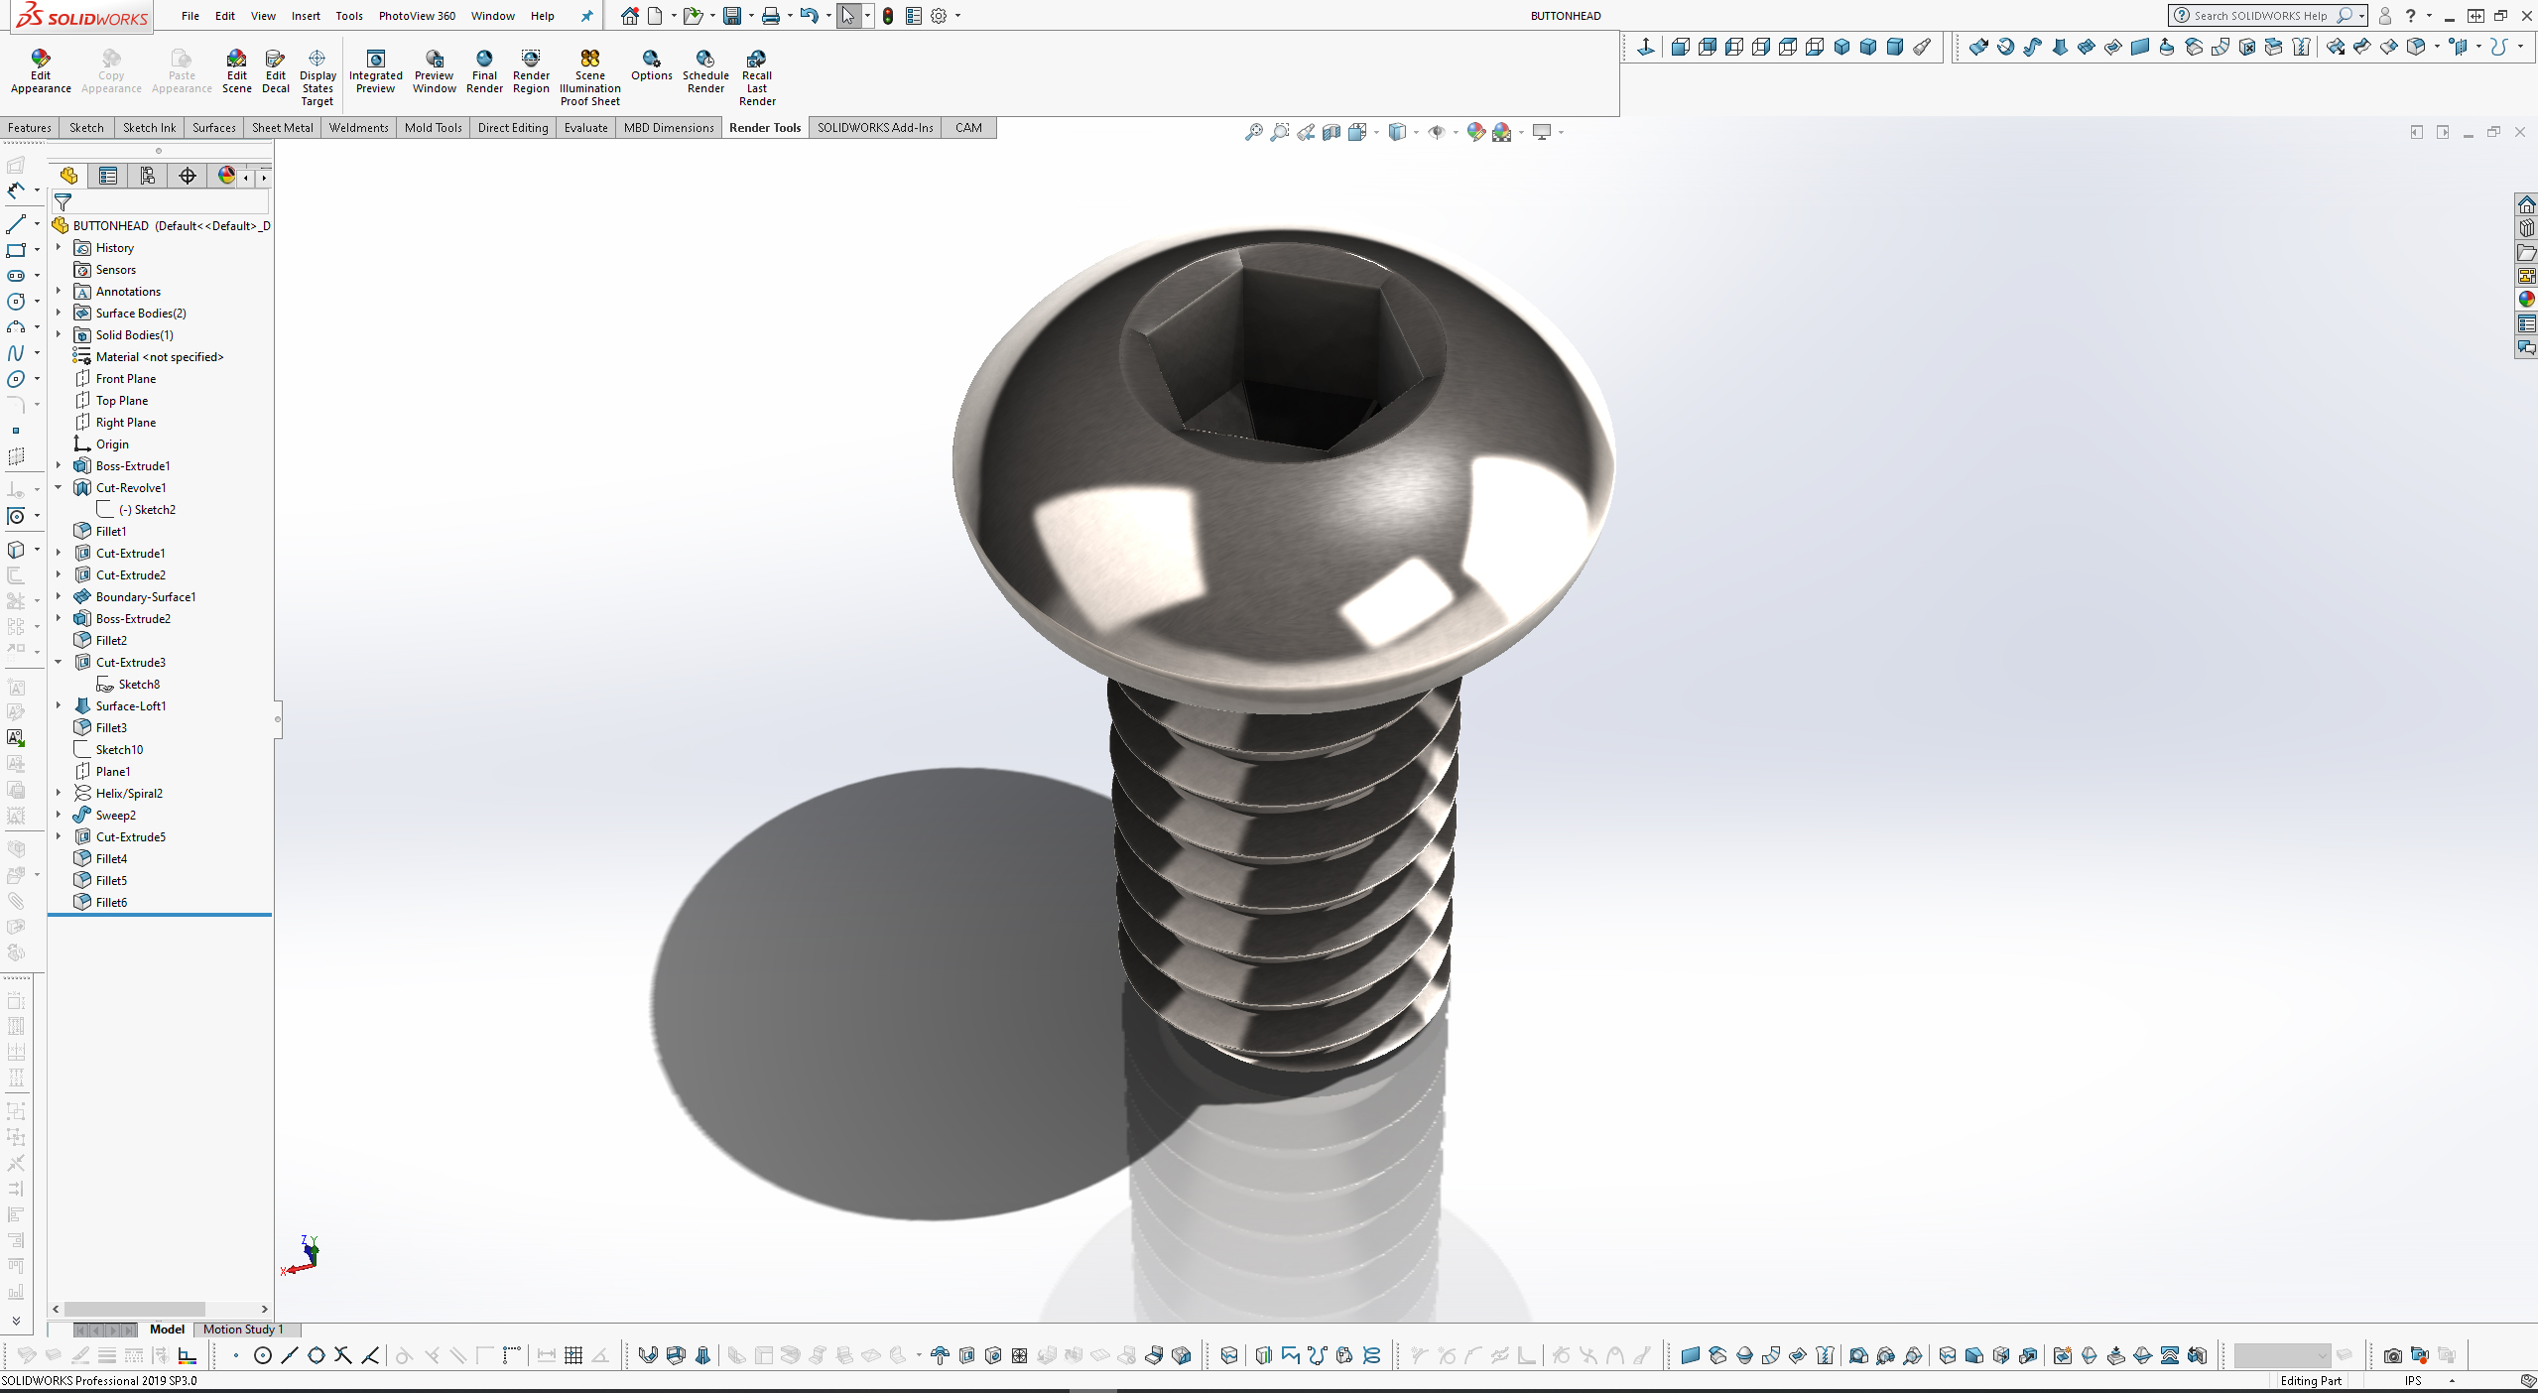Click the Save icon in top toolbar
The height and width of the screenshot is (1393, 2538).
point(732,16)
